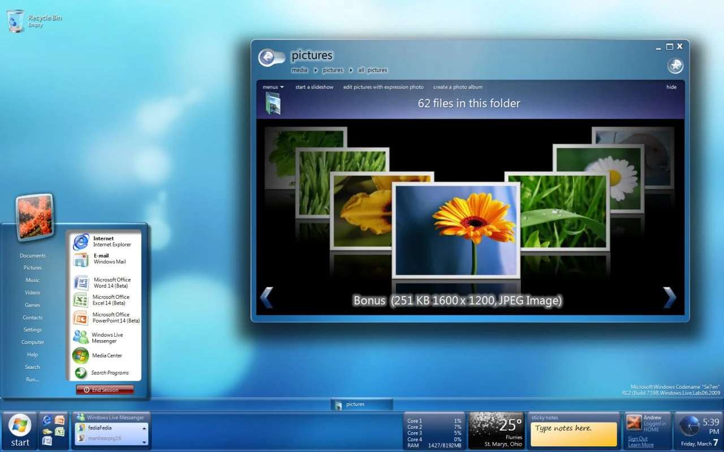Launch Microsoft Office Excel 14 icon
The height and width of the screenshot is (452, 724).
coord(80,300)
